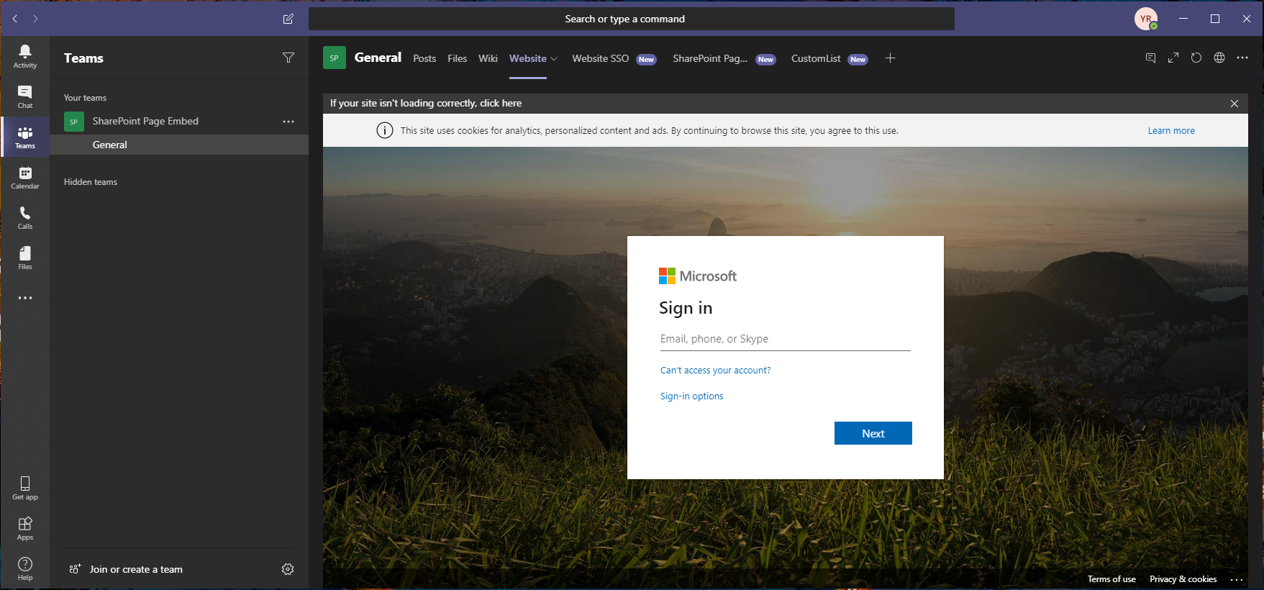Image resolution: width=1264 pixels, height=590 pixels.
Task: Switch to the Posts tab
Action: tap(424, 58)
